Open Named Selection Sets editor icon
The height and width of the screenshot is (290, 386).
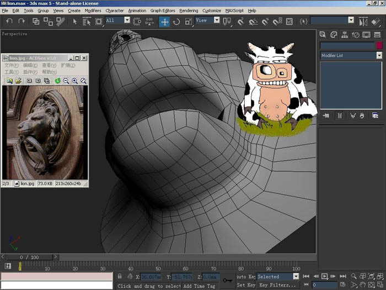coord(303,22)
